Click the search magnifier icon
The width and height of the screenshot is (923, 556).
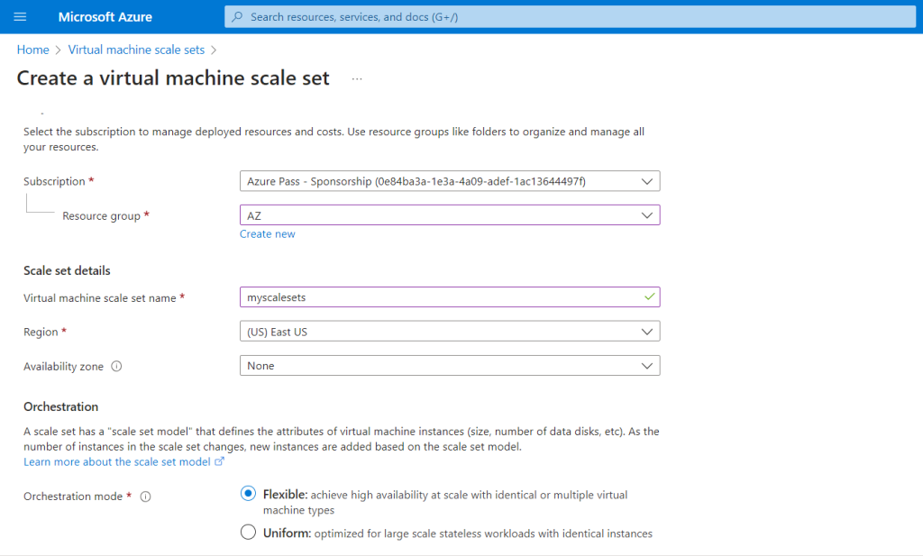[238, 17]
